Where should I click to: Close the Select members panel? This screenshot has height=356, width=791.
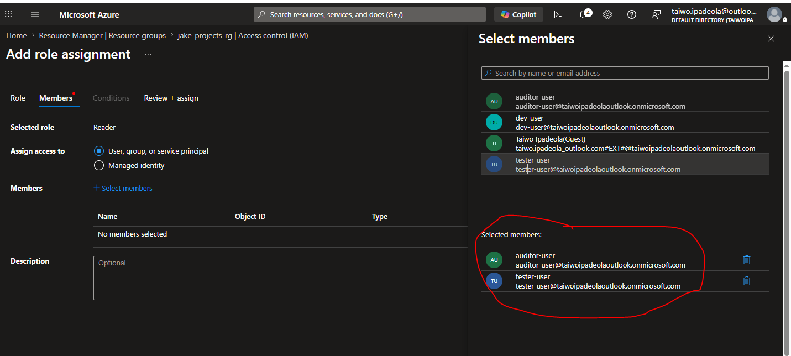[x=771, y=39]
